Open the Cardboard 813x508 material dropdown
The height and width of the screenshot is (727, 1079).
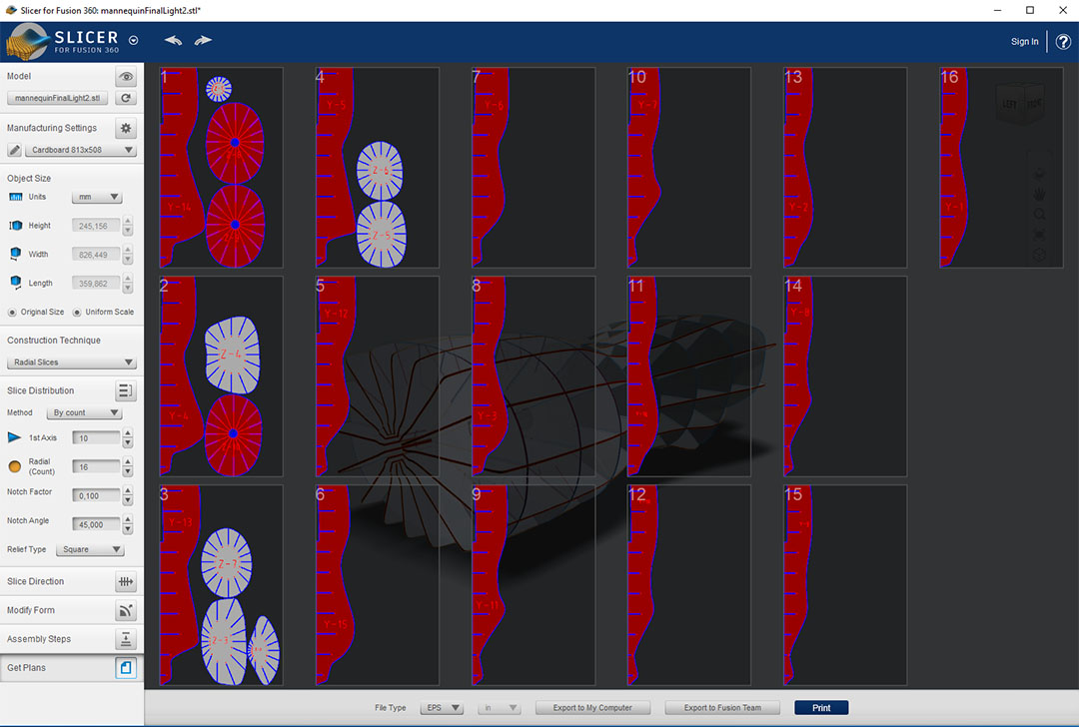81,149
